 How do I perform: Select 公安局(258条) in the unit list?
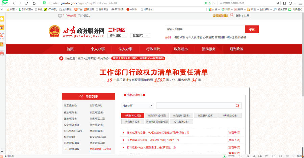(x=71, y=124)
